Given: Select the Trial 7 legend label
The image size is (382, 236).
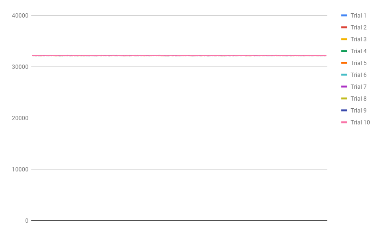Looking at the screenshot, I should point(358,87).
